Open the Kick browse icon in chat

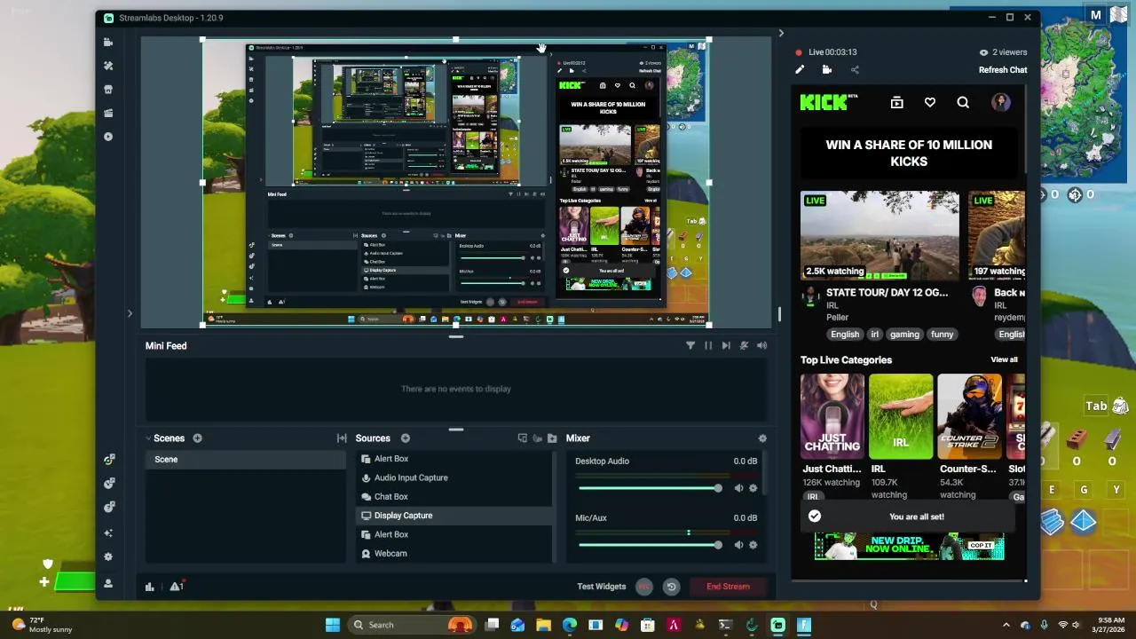pos(896,103)
